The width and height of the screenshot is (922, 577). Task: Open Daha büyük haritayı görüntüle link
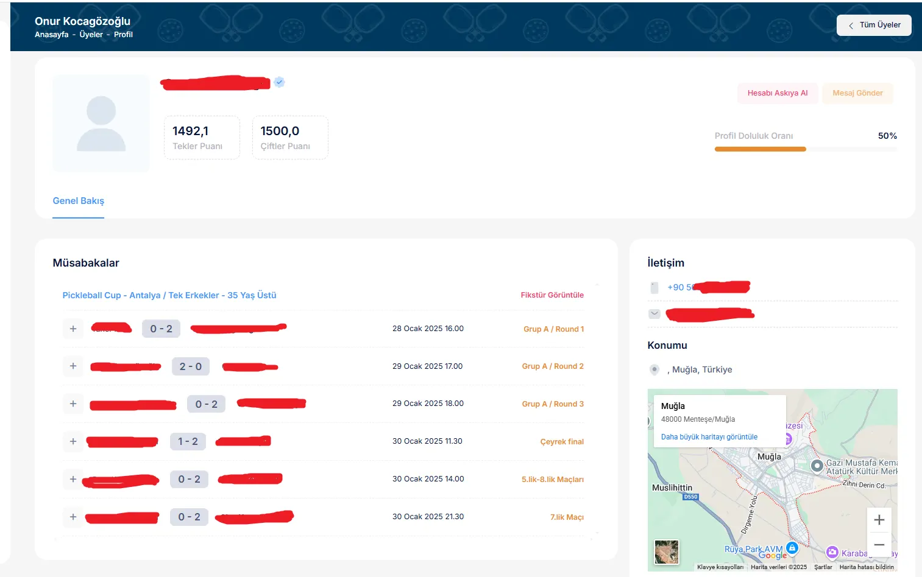pos(709,437)
